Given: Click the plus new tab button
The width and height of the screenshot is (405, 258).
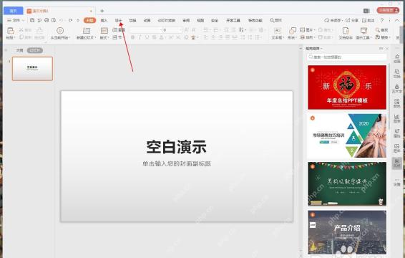Looking at the screenshot, I should [x=102, y=11].
